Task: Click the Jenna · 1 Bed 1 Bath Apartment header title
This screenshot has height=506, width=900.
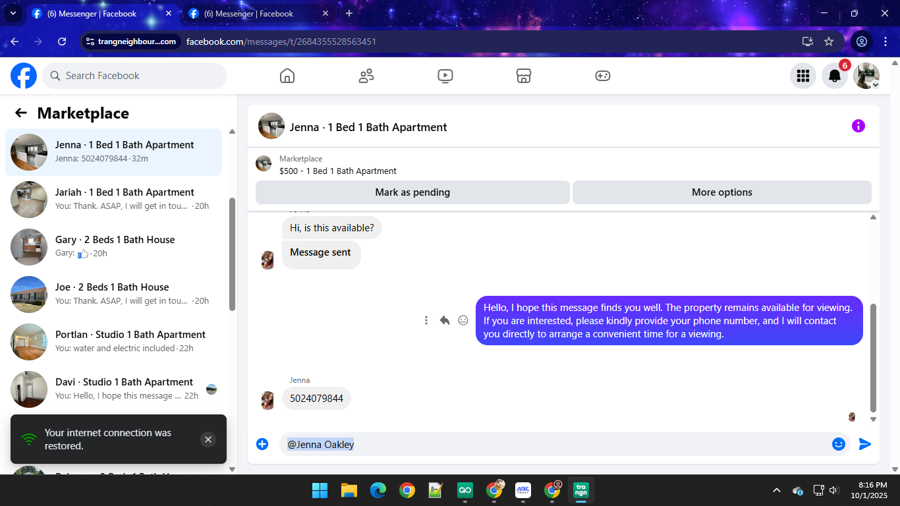Action: [368, 127]
